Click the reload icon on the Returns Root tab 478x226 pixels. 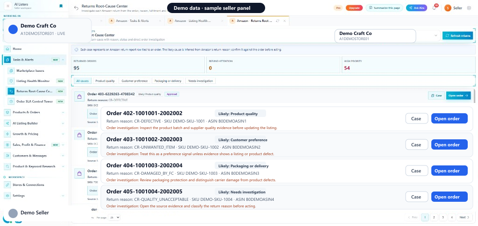point(277,21)
